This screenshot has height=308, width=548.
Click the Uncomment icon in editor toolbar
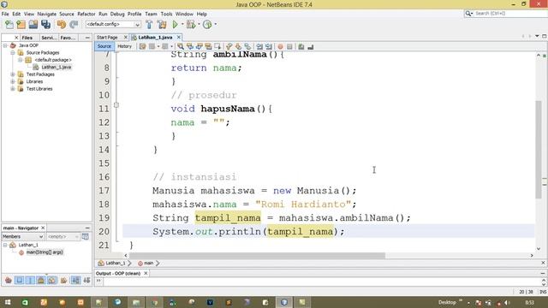(x=310, y=46)
